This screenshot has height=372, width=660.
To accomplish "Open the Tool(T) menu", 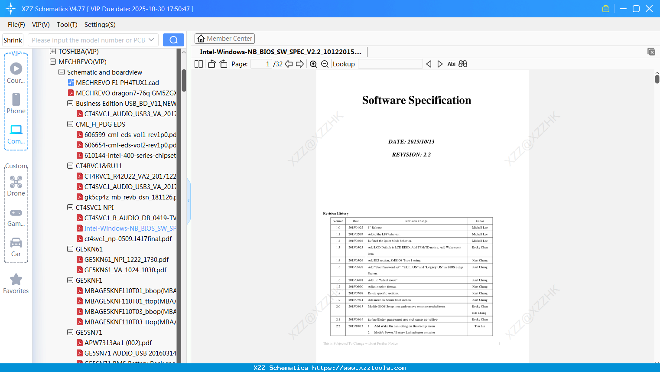I will point(67,25).
